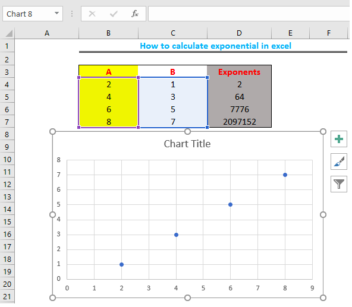Click the Cancel X icon in formula bar
Viewport: 352px width, 307px height.
92,14
